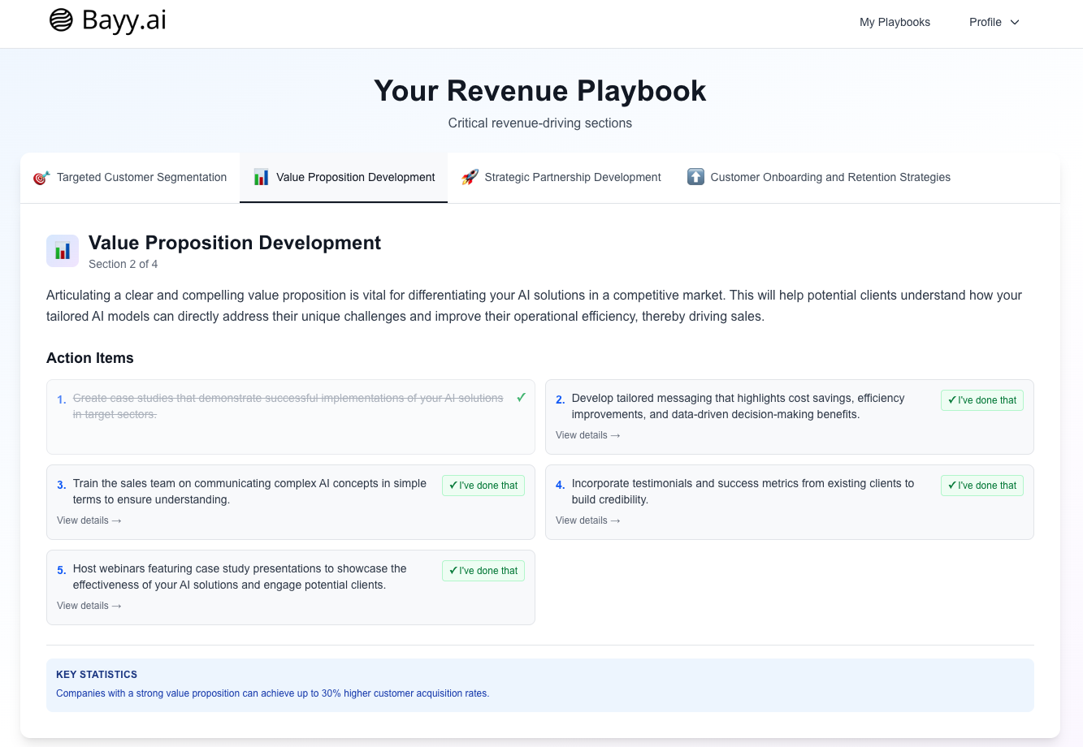Click the target icon on Targeted Customer Segmentation tab
Image resolution: width=1083 pixels, height=747 pixels.
(x=39, y=176)
